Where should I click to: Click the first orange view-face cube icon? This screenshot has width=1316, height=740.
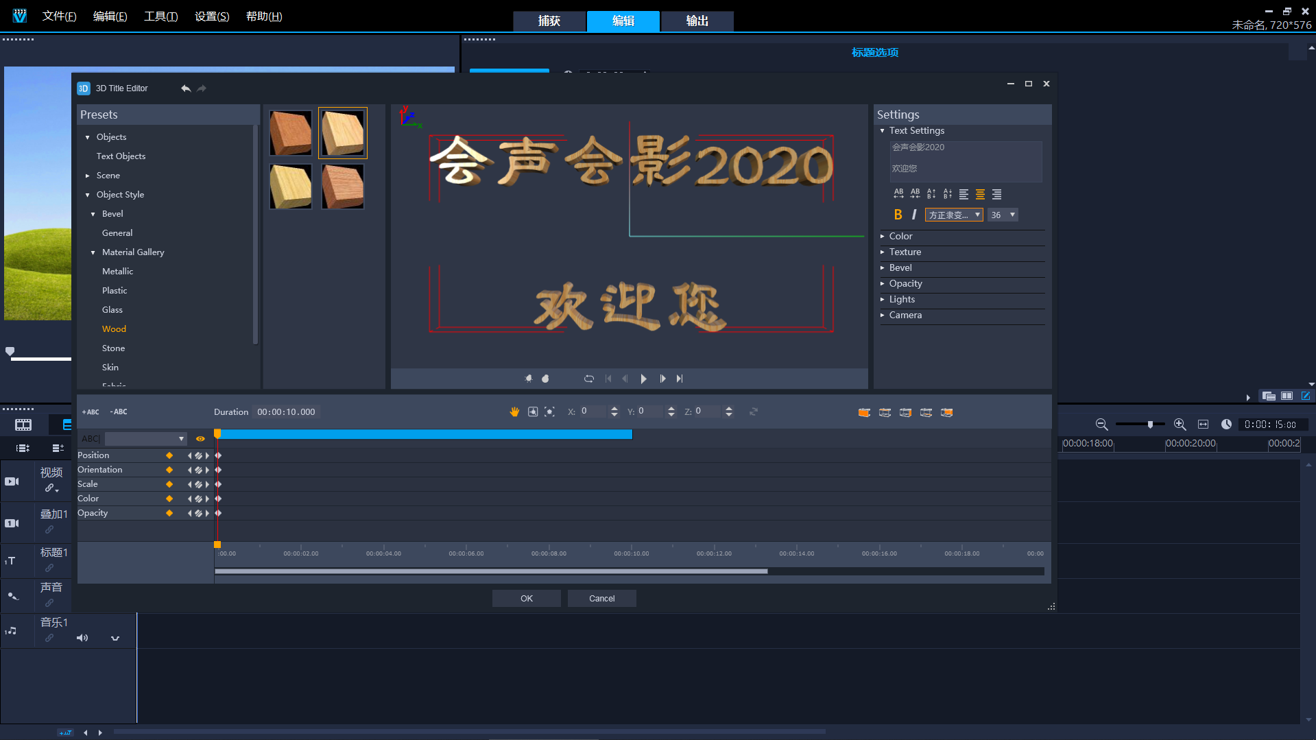pyautogui.click(x=864, y=412)
